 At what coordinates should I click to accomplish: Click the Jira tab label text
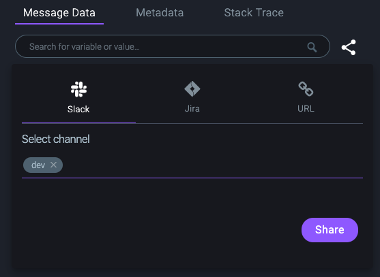click(x=192, y=109)
